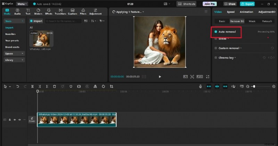Image resolution: width=278 pixels, height=146 pixels.
Task: Enter fullscreen preview mode
Action: [x=208, y=76]
